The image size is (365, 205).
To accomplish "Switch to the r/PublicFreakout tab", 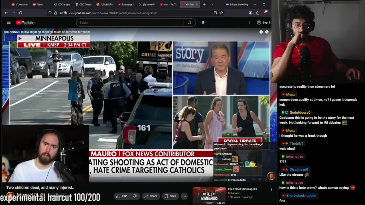I will click(x=105, y=5).
